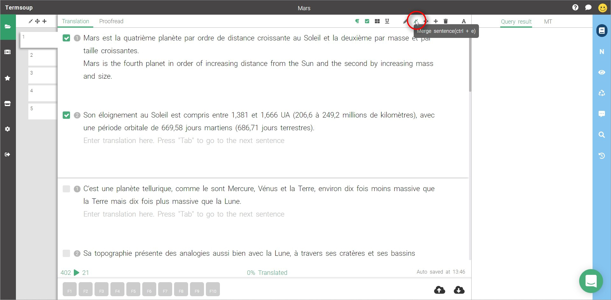Toggle the eye preview icon in right bar
611x300 pixels.
click(x=602, y=72)
